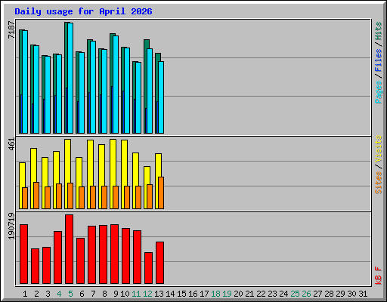Click the "Visits" legend label
The image size is (387, 302).
point(378,149)
